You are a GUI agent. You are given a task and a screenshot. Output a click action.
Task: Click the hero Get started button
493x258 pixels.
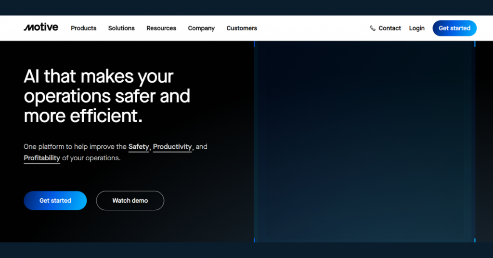(55, 201)
